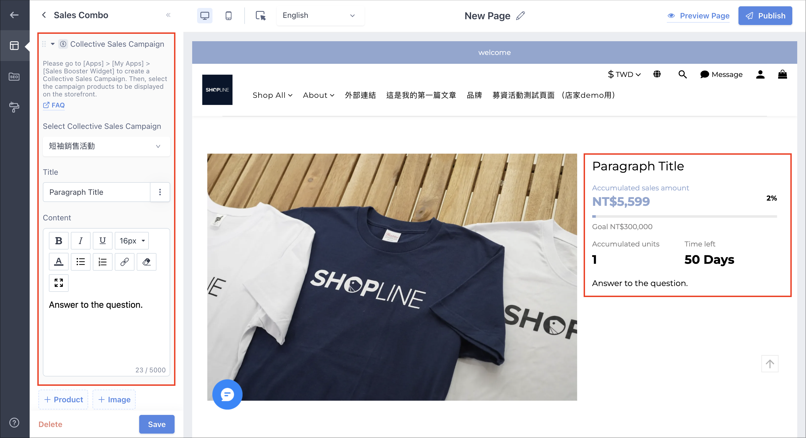This screenshot has height=438, width=806.
Task: Clear formatting with the eraser icon
Action: click(146, 261)
